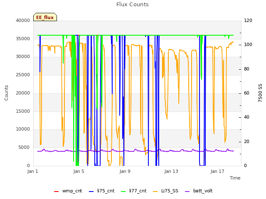Image resolution: width=266 pixels, height=199 pixels.
Task: Click the 30000 left axis value
Action: click(23, 57)
